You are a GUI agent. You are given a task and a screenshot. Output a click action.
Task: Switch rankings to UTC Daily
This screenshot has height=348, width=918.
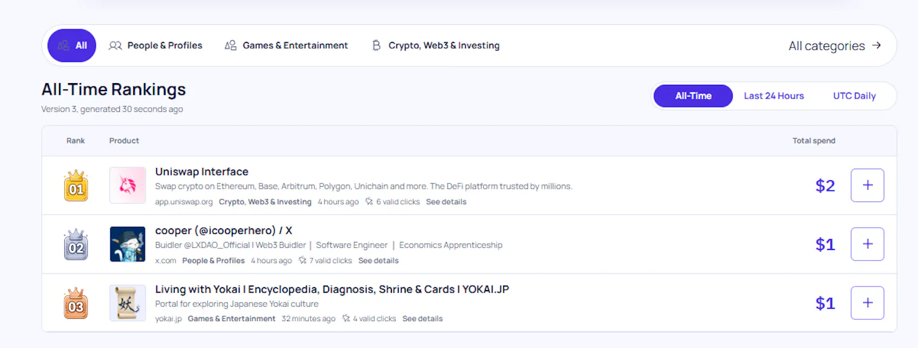[x=854, y=96]
